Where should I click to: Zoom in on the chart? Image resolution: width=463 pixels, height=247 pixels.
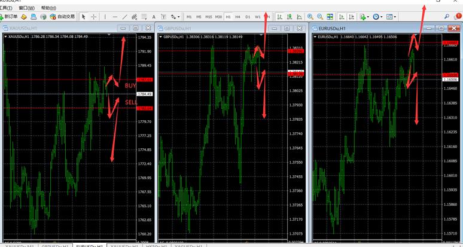click(x=310, y=17)
